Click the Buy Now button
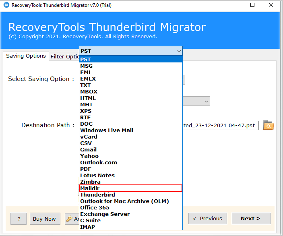The width and height of the screenshot is (283, 236). coord(45,219)
